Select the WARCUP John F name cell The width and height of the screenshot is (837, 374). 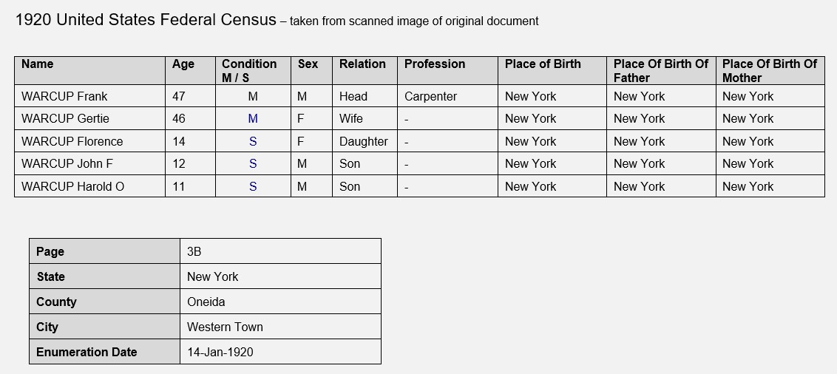89,164
